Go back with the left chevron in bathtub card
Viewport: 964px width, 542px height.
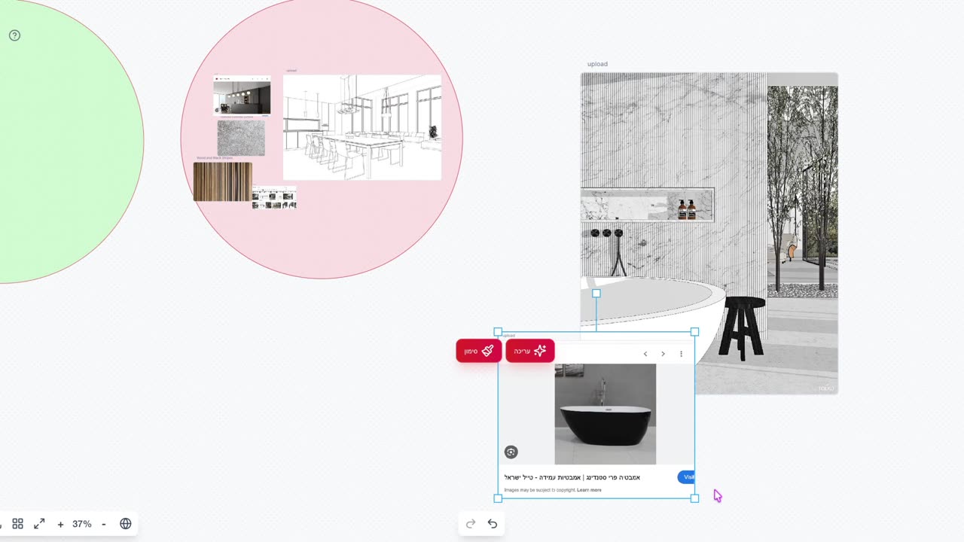point(645,354)
